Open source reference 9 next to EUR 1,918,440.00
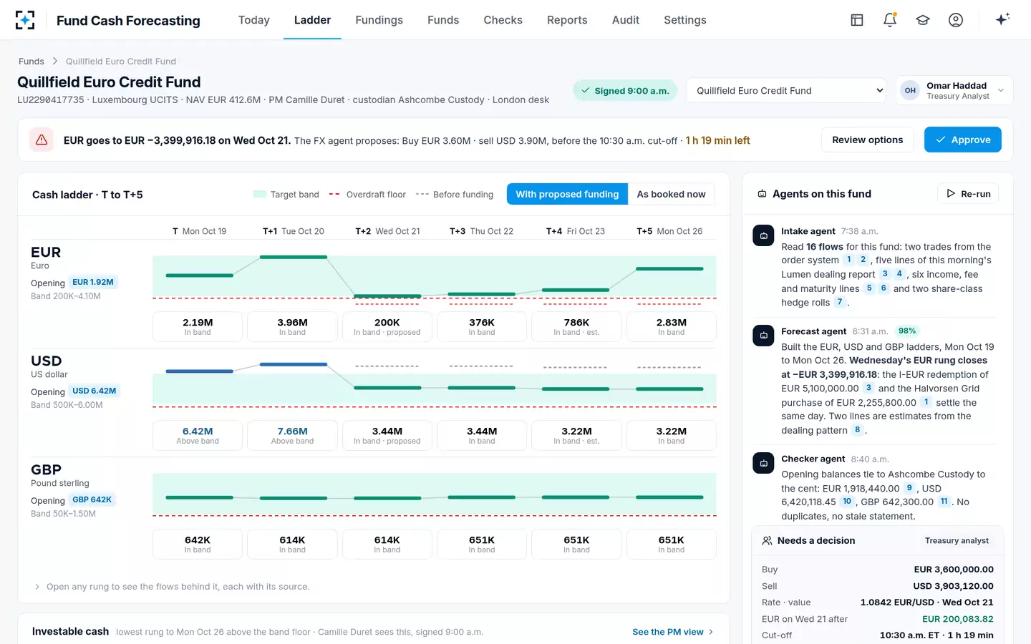This screenshot has height=644, width=1031. click(909, 488)
